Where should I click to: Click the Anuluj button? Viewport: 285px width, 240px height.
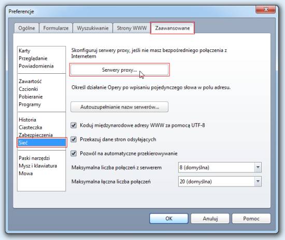210,219
